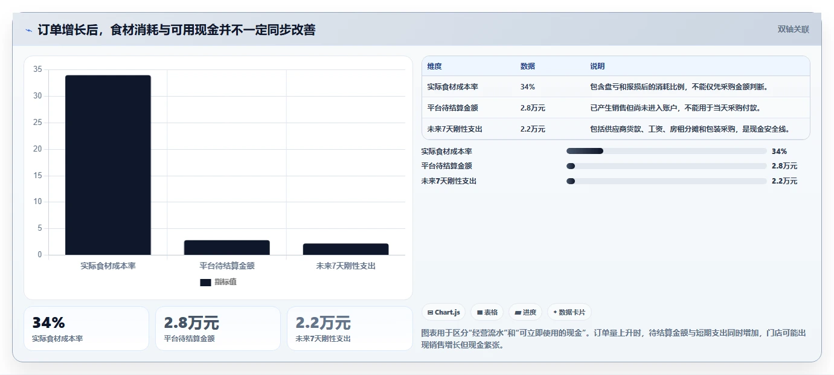Viewport: 834px width, 375px height.
Task: Click the 35 tick on the y-axis
Action: pyautogui.click(x=37, y=69)
